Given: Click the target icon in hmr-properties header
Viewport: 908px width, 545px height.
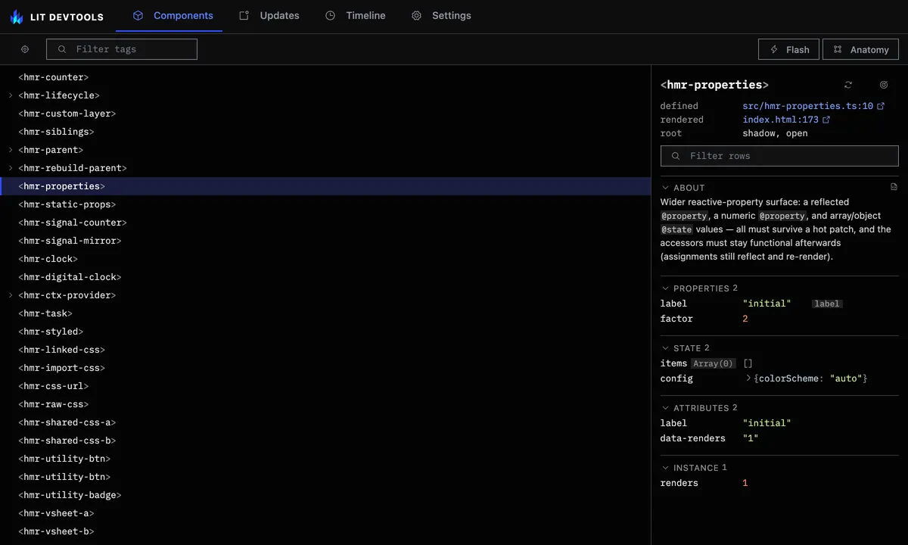Looking at the screenshot, I should click(884, 85).
